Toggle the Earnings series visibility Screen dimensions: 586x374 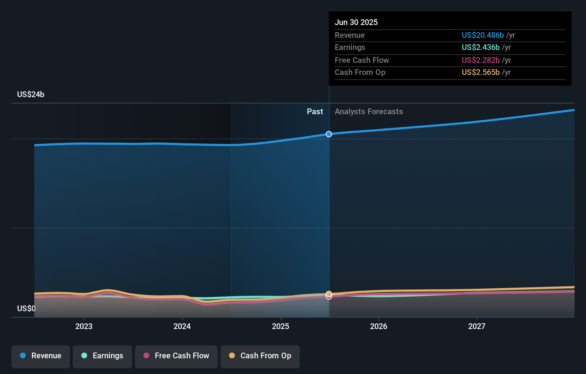102,357
